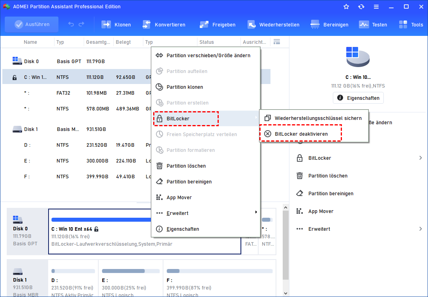This screenshot has height=297, width=428.
Task: Click the disk map scrollbar down arrow
Action: (285, 293)
